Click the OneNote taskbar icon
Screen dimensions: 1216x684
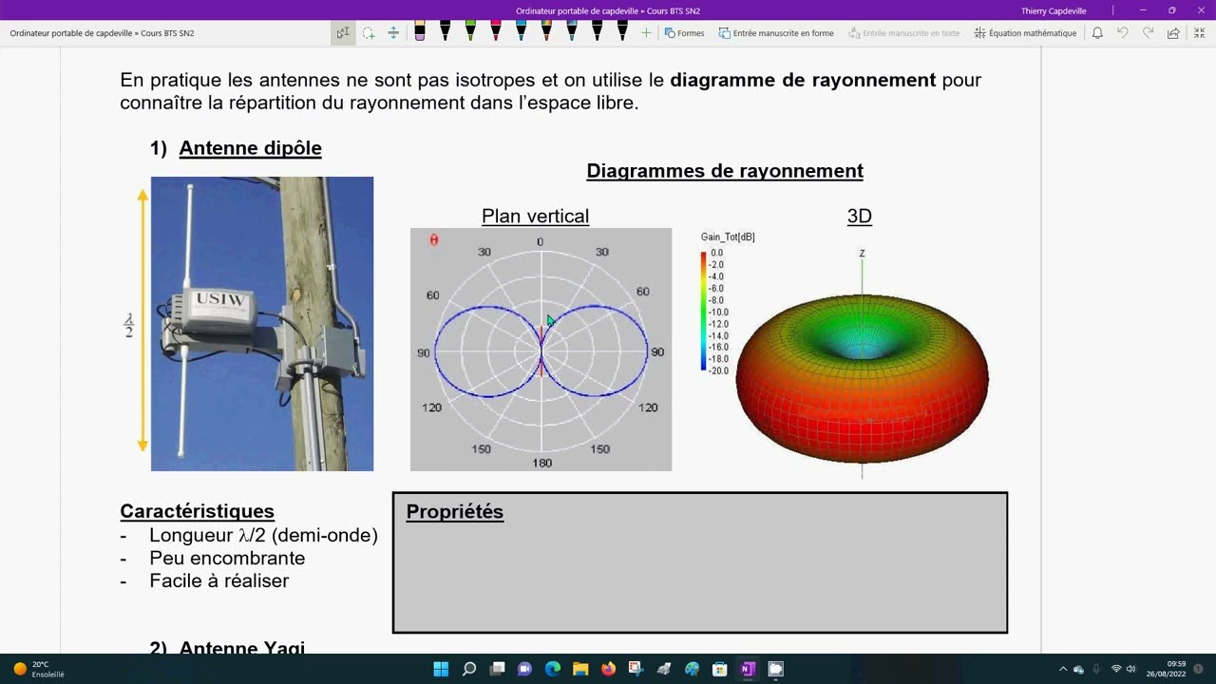pos(748,669)
